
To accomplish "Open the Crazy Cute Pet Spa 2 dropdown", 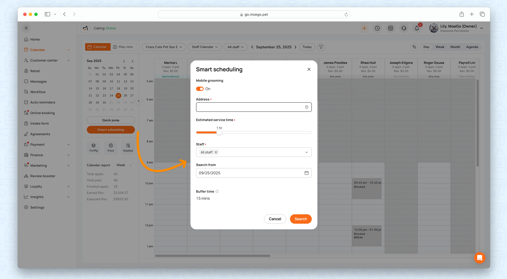I will click(x=164, y=47).
